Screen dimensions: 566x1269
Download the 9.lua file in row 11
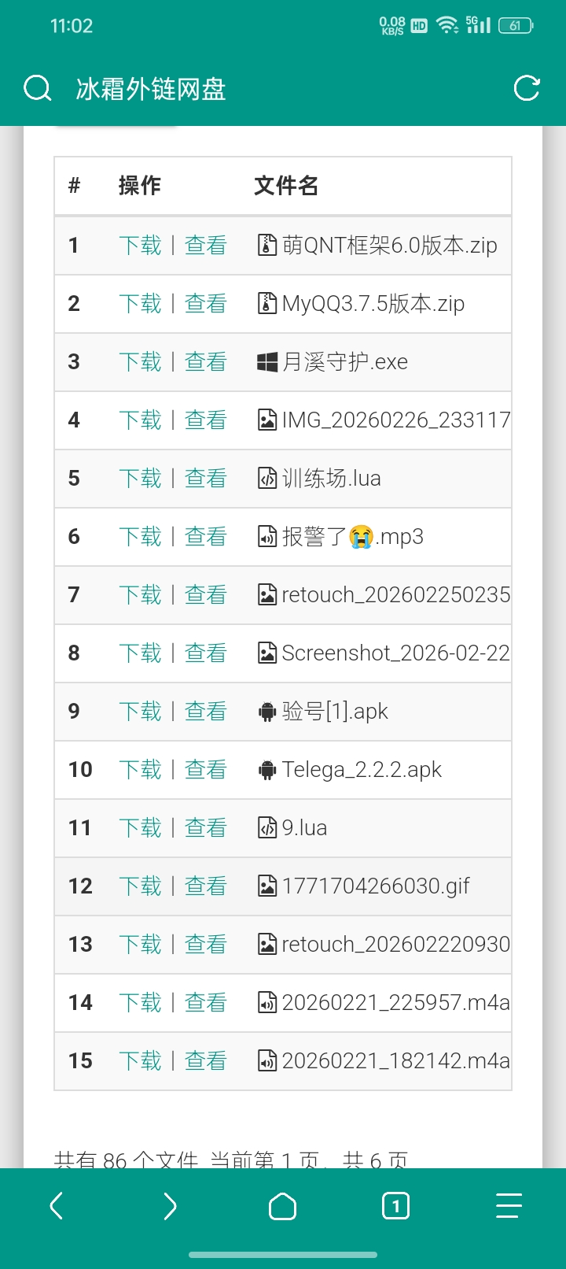tap(140, 828)
